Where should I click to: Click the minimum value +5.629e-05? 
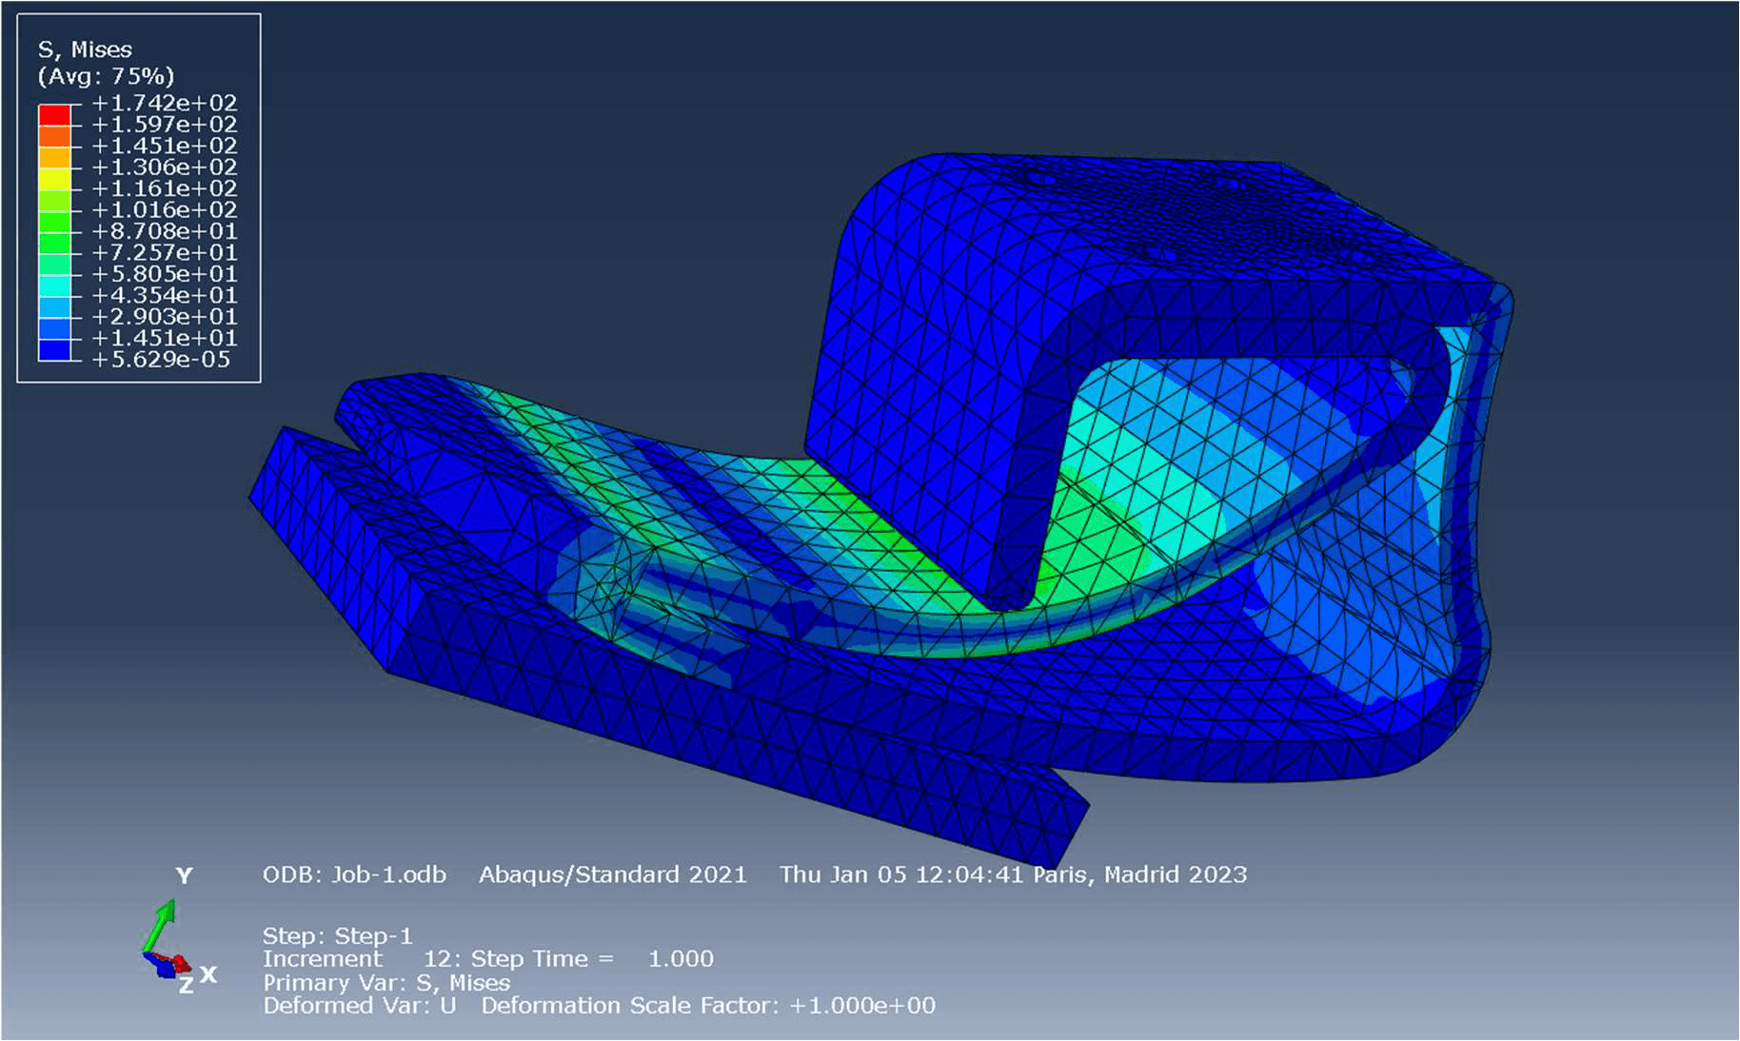pos(161,360)
